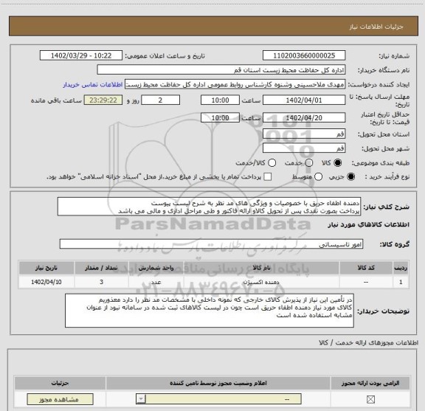
Task: Click the تعداد / مقدار column header
Action: (x=101, y=268)
